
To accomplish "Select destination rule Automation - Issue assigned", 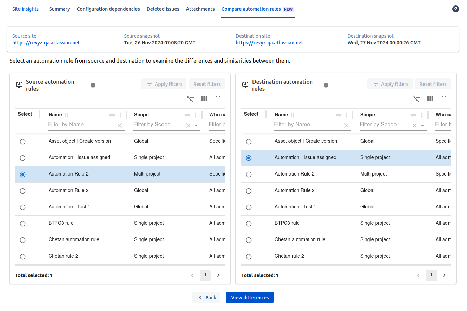I will click(x=249, y=158).
